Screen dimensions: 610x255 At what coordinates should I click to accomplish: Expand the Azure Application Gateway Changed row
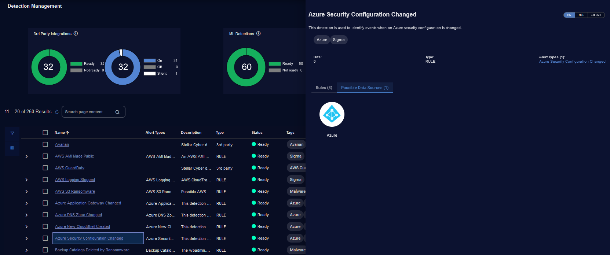26,203
